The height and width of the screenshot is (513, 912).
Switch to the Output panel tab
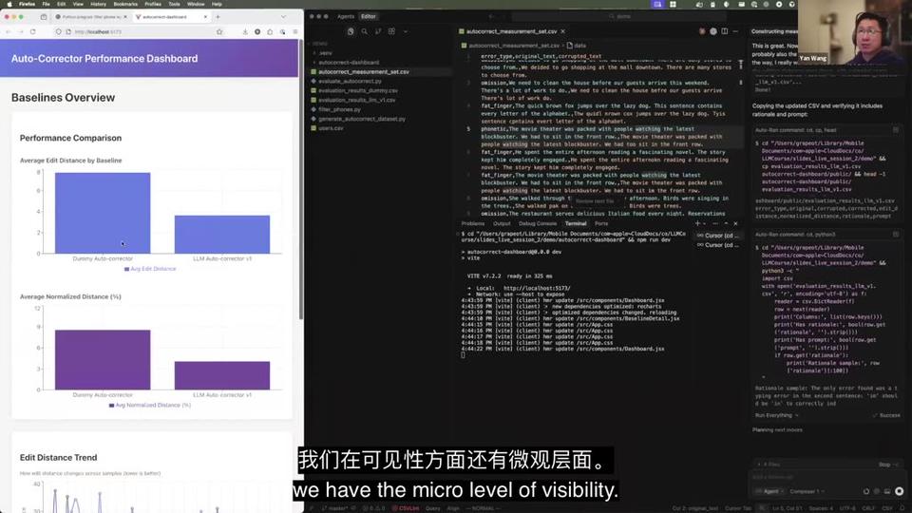click(502, 223)
